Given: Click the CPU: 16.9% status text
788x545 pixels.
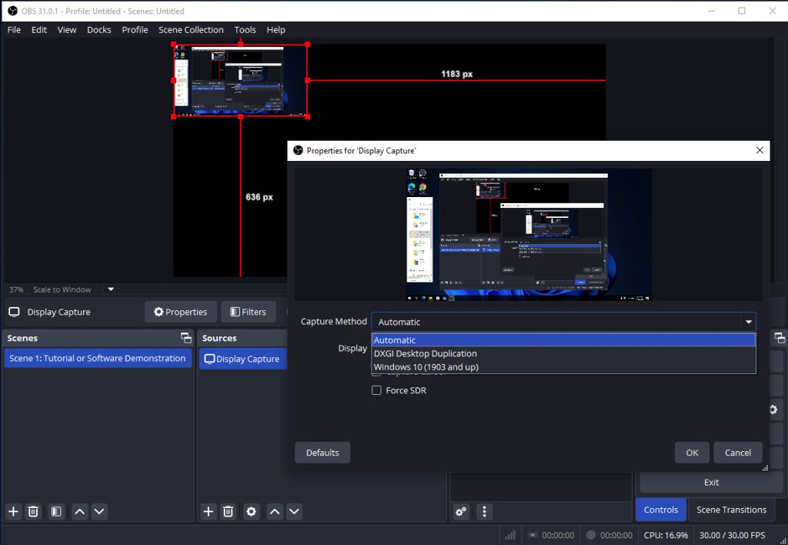Looking at the screenshot, I should [x=666, y=535].
